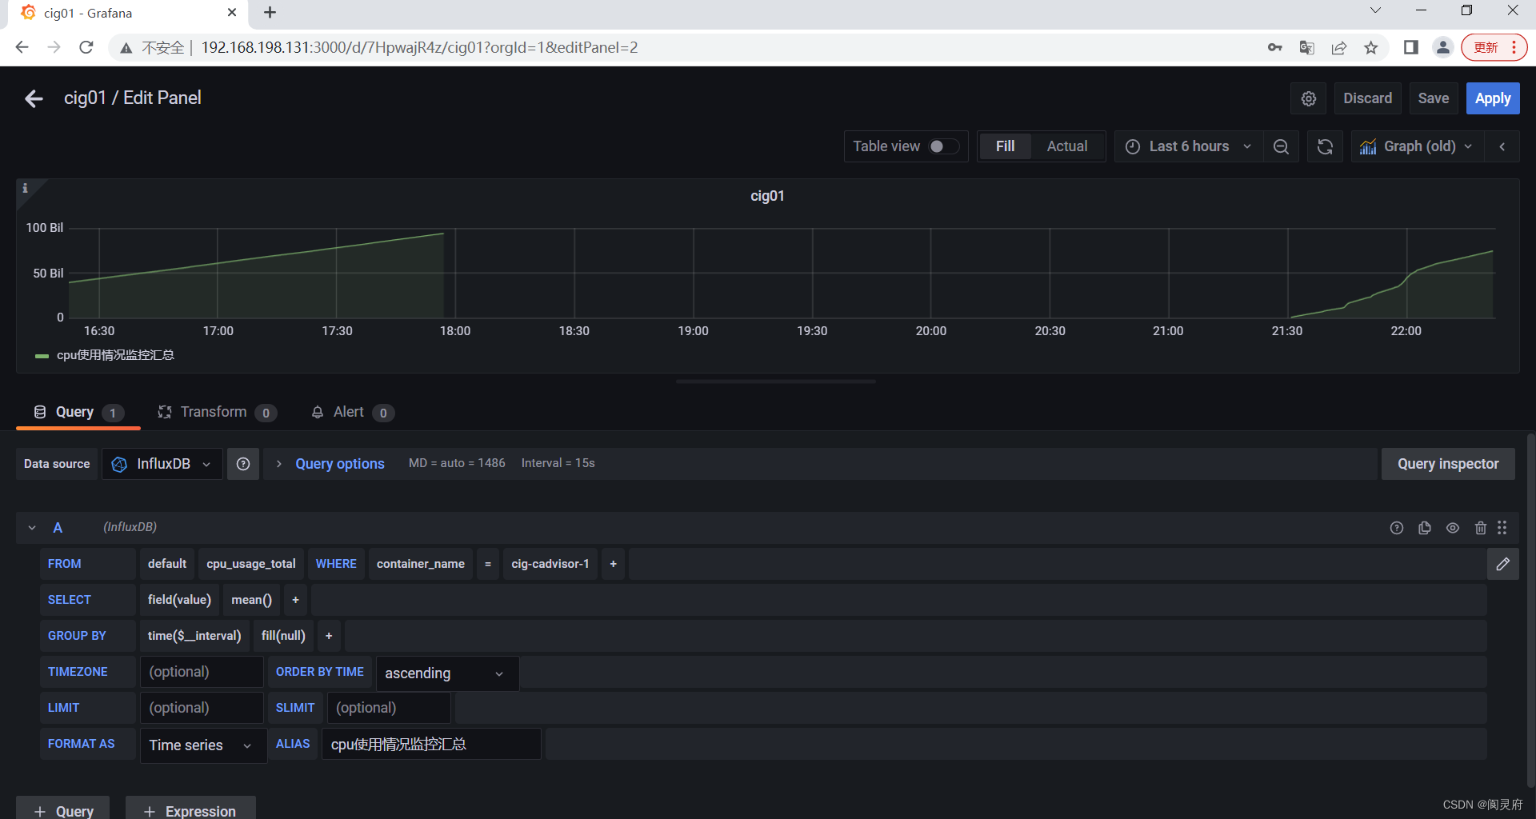
Task: Change retention policy default segment
Action: [167, 564]
